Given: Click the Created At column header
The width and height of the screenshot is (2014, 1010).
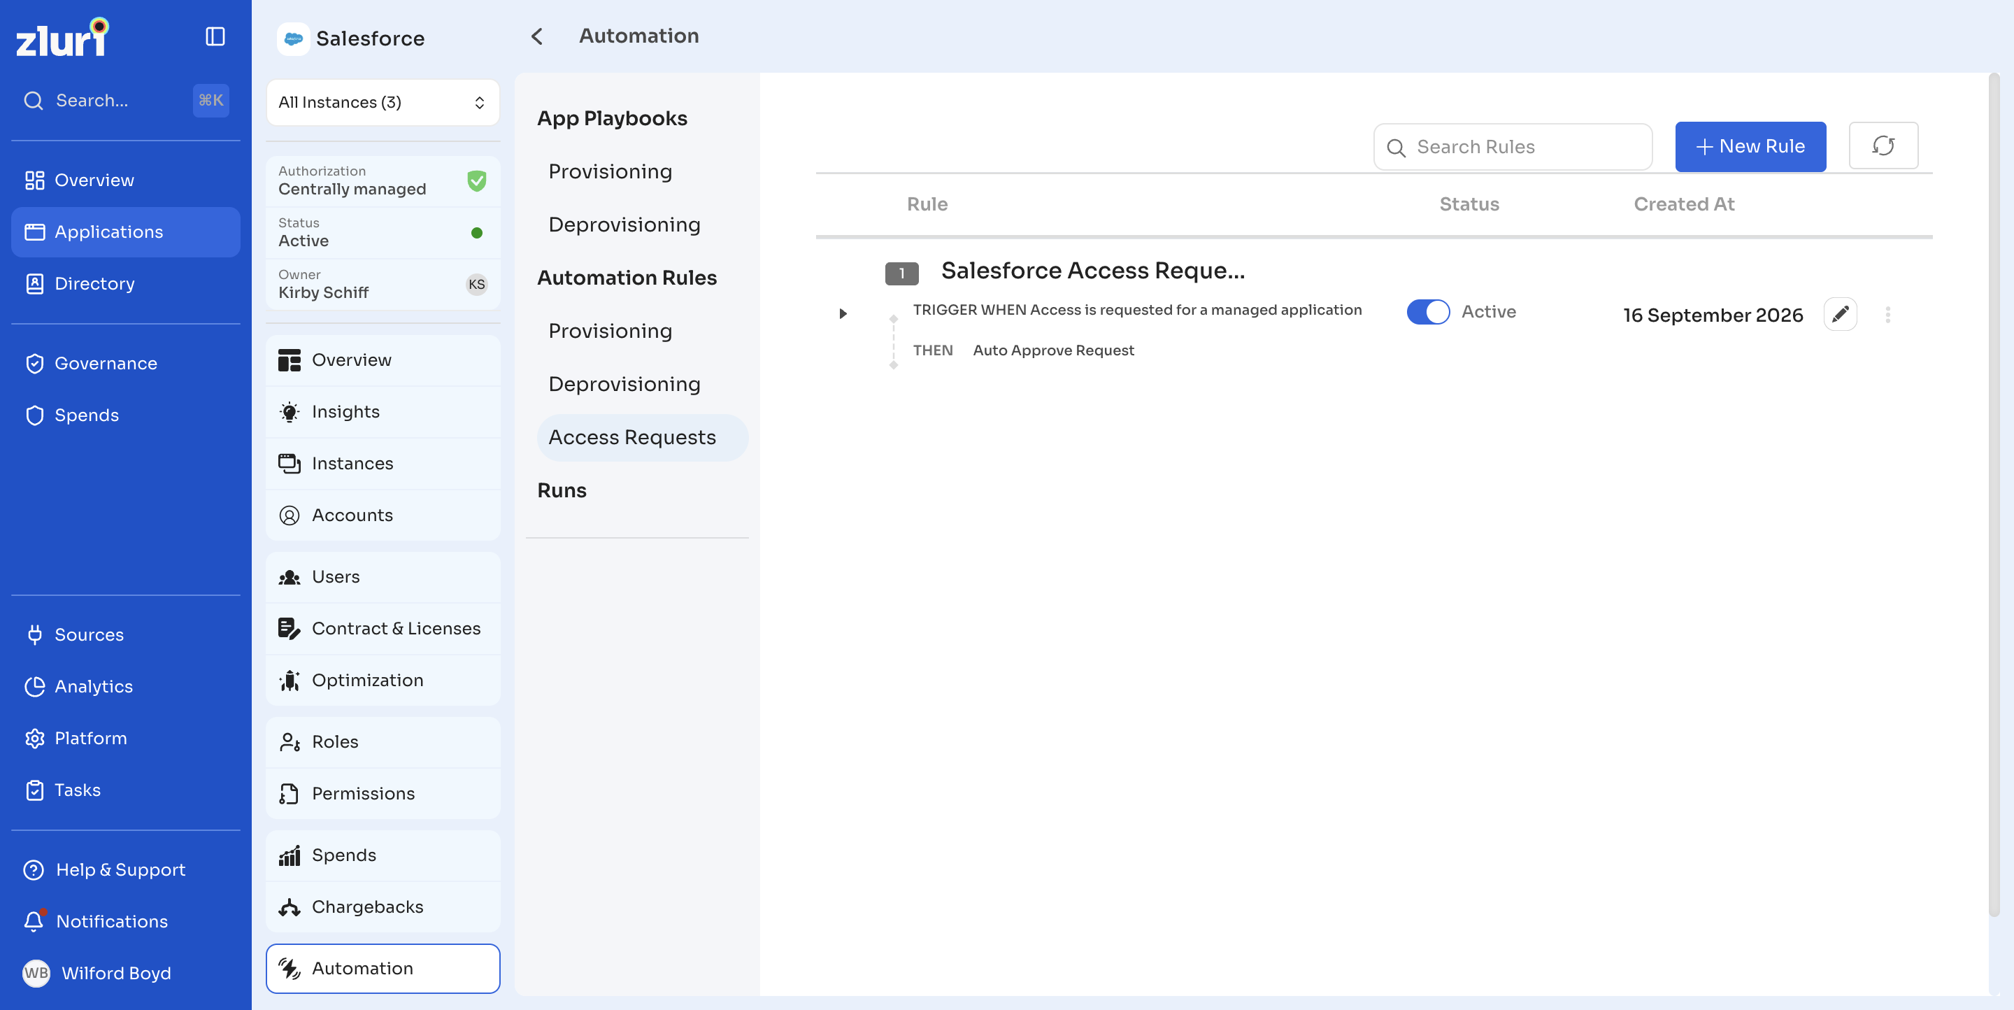Looking at the screenshot, I should (x=1683, y=204).
